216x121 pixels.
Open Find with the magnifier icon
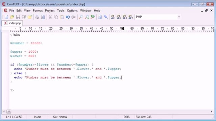pyautogui.click(x=81, y=17)
